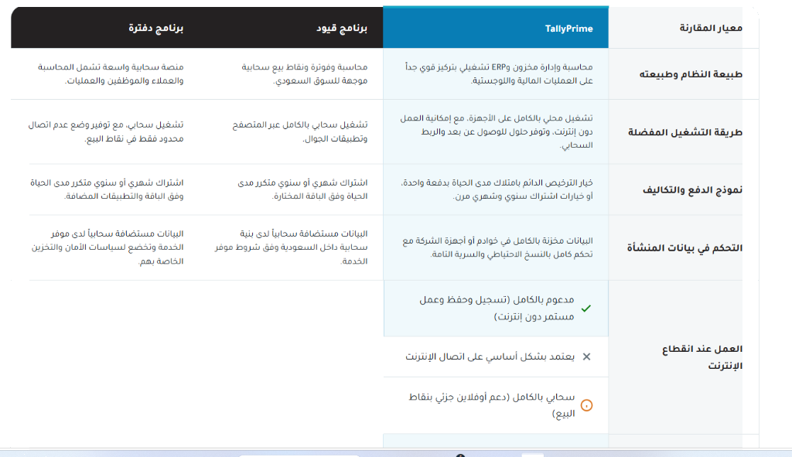The width and height of the screenshot is (792, 457).
Task: Click the text سحابي بالكامل (دعم أوفلاين جزئي
Action: [491, 405]
